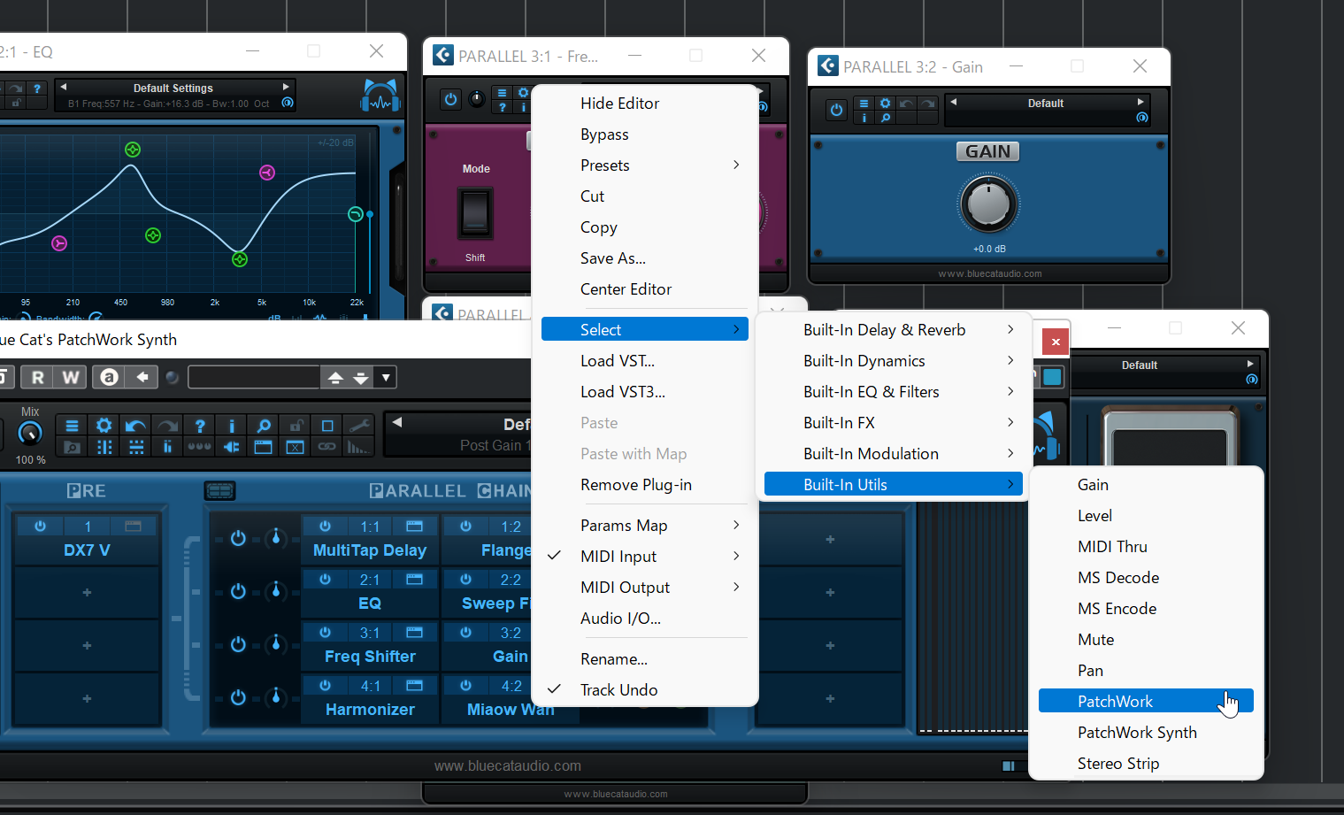Viewport: 1344px width, 815px height.
Task: Open PatchWork Synth settings gear icon
Action: pos(104,426)
